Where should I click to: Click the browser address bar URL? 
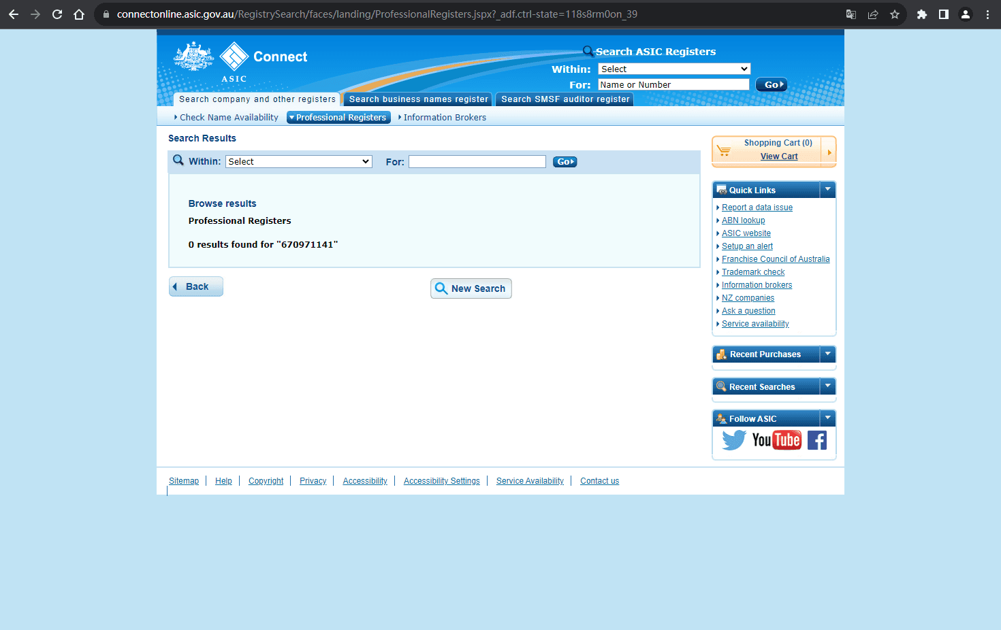coord(377,14)
